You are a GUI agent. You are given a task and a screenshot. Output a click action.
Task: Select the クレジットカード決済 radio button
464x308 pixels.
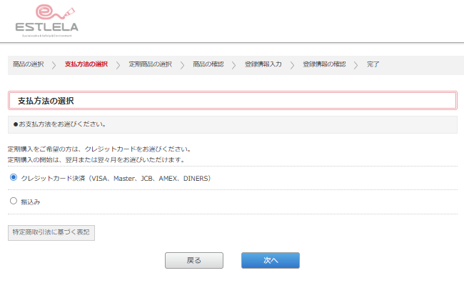click(14, 177)
